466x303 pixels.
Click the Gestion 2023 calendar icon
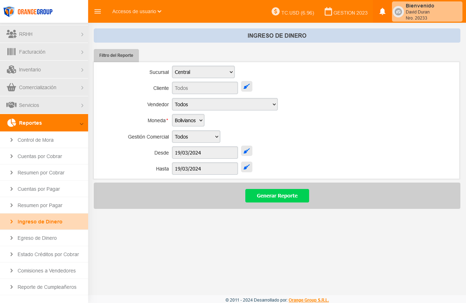point(328,12)
